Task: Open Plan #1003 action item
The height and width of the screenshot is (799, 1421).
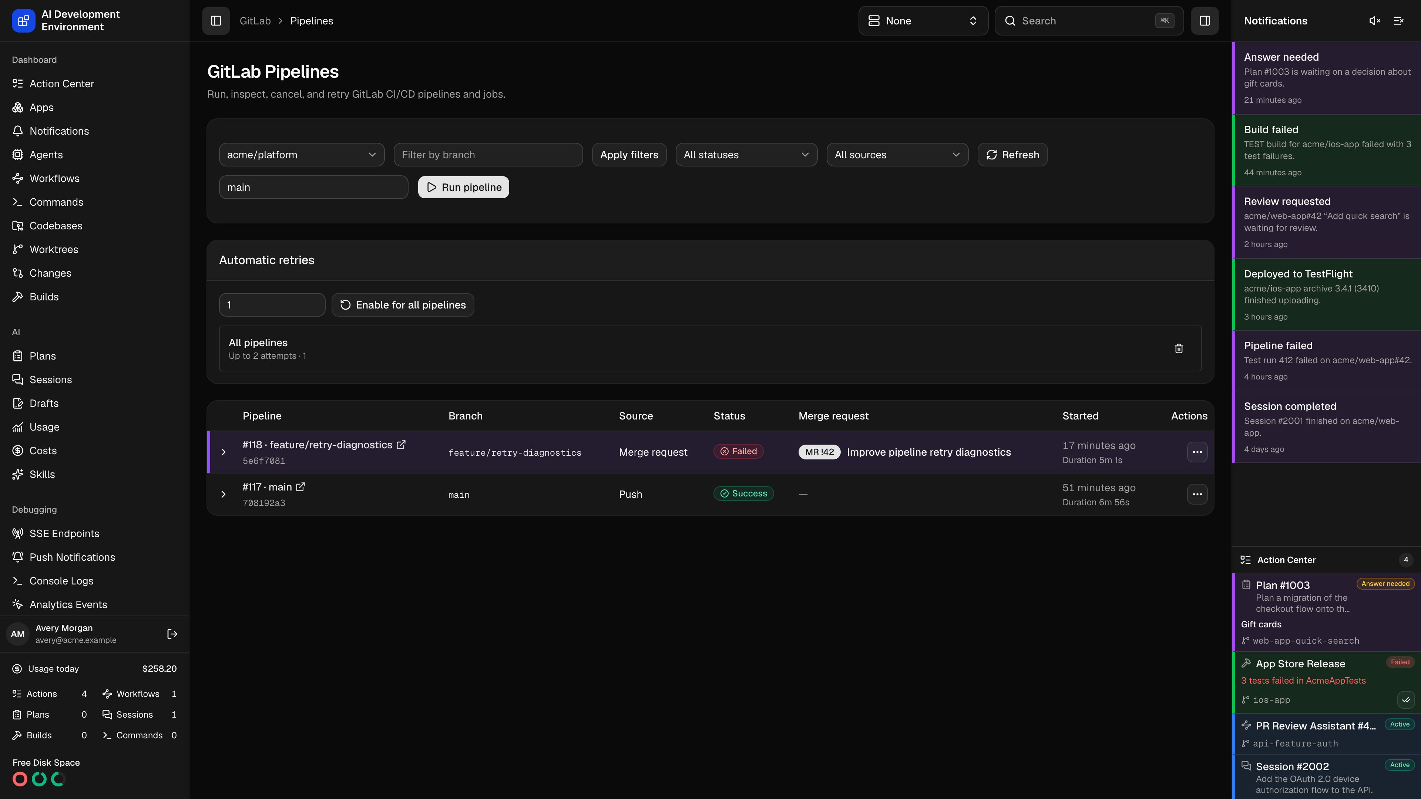Action: [x=1326, y=612]
